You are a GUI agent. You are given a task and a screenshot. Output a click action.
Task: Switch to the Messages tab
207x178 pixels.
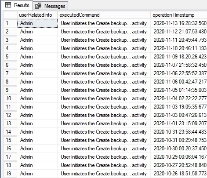click(50, 6)
